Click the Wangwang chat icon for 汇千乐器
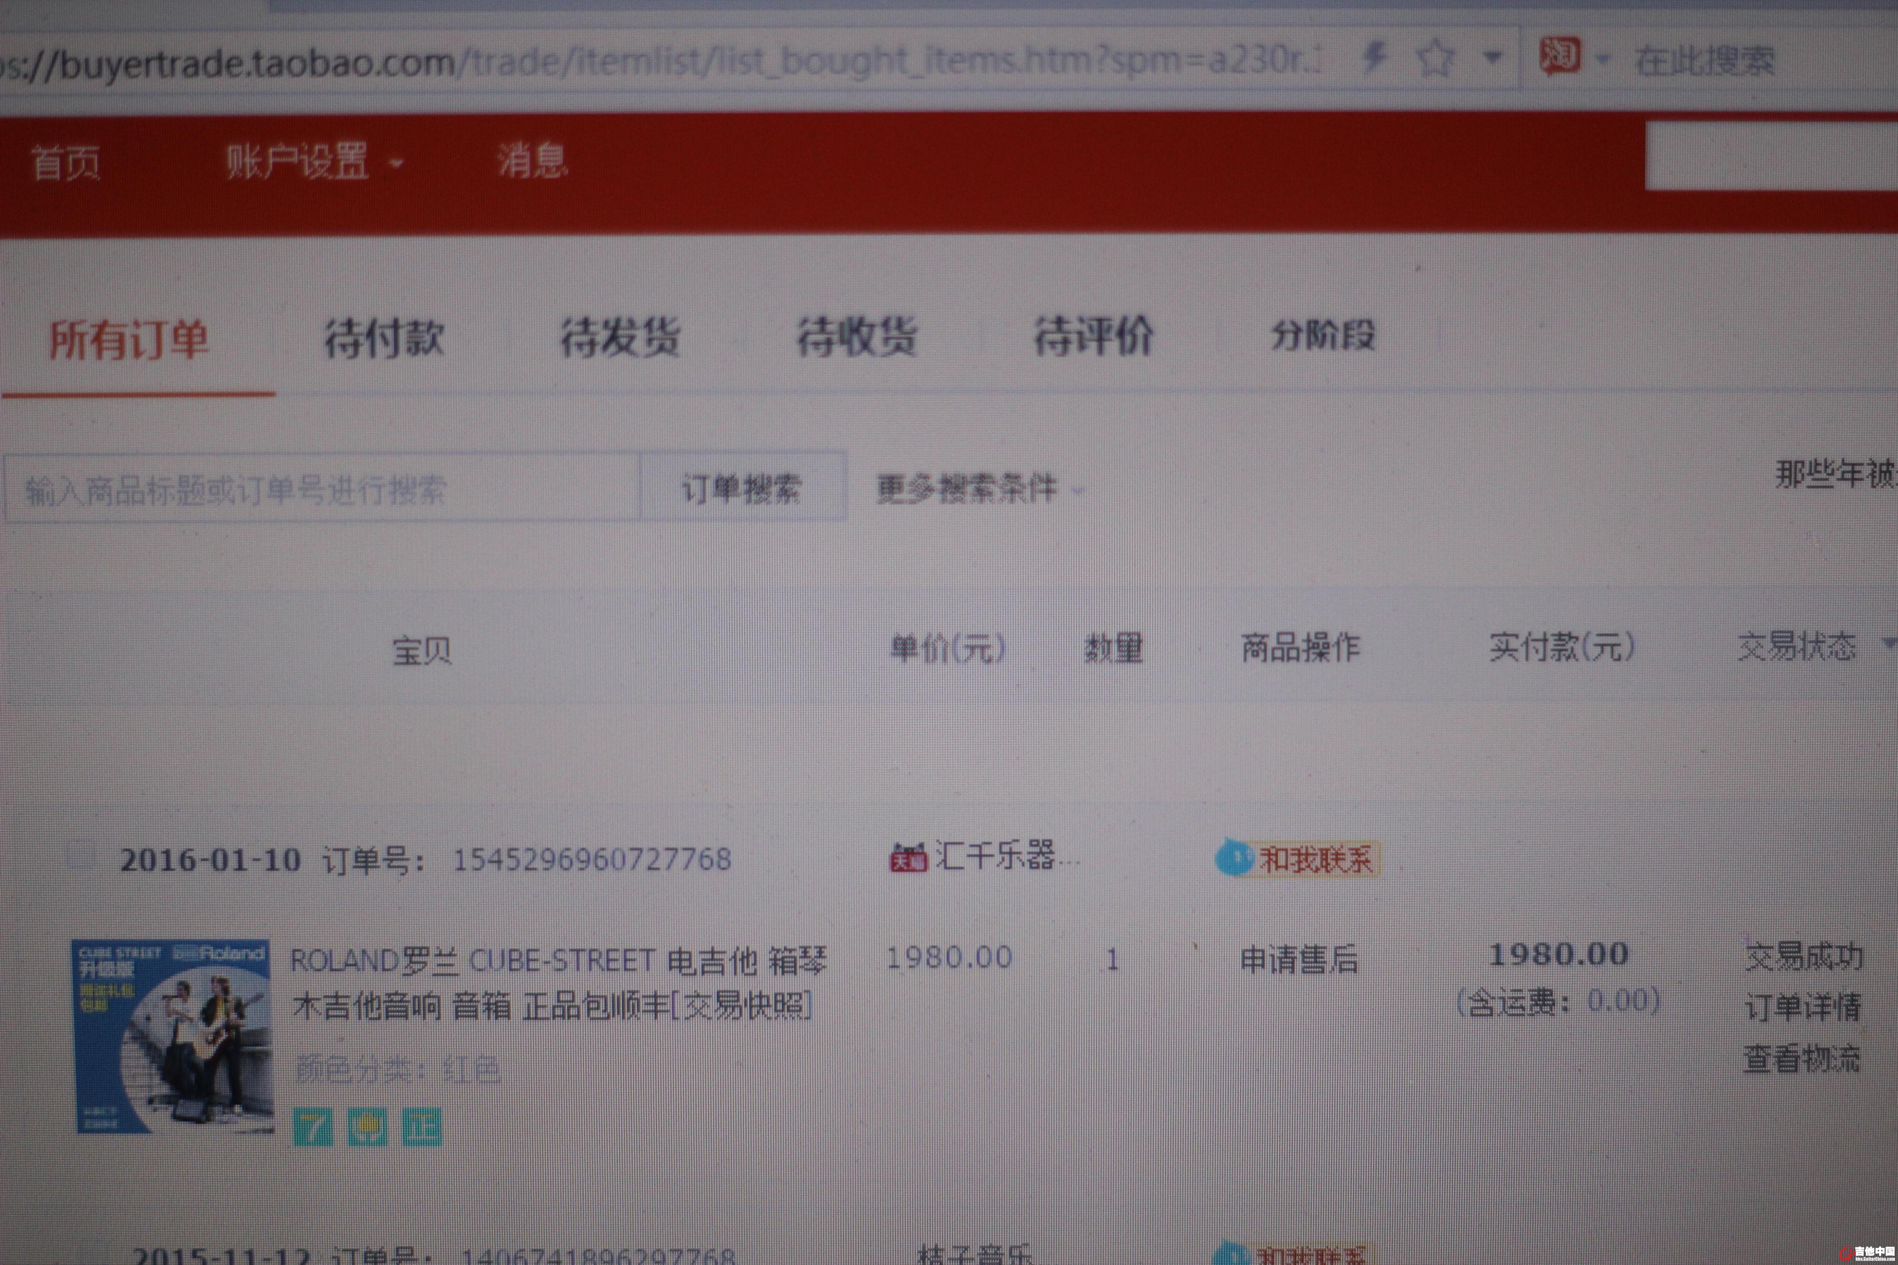Viewport: 1898px width, 1265px height. point(1234,857)
